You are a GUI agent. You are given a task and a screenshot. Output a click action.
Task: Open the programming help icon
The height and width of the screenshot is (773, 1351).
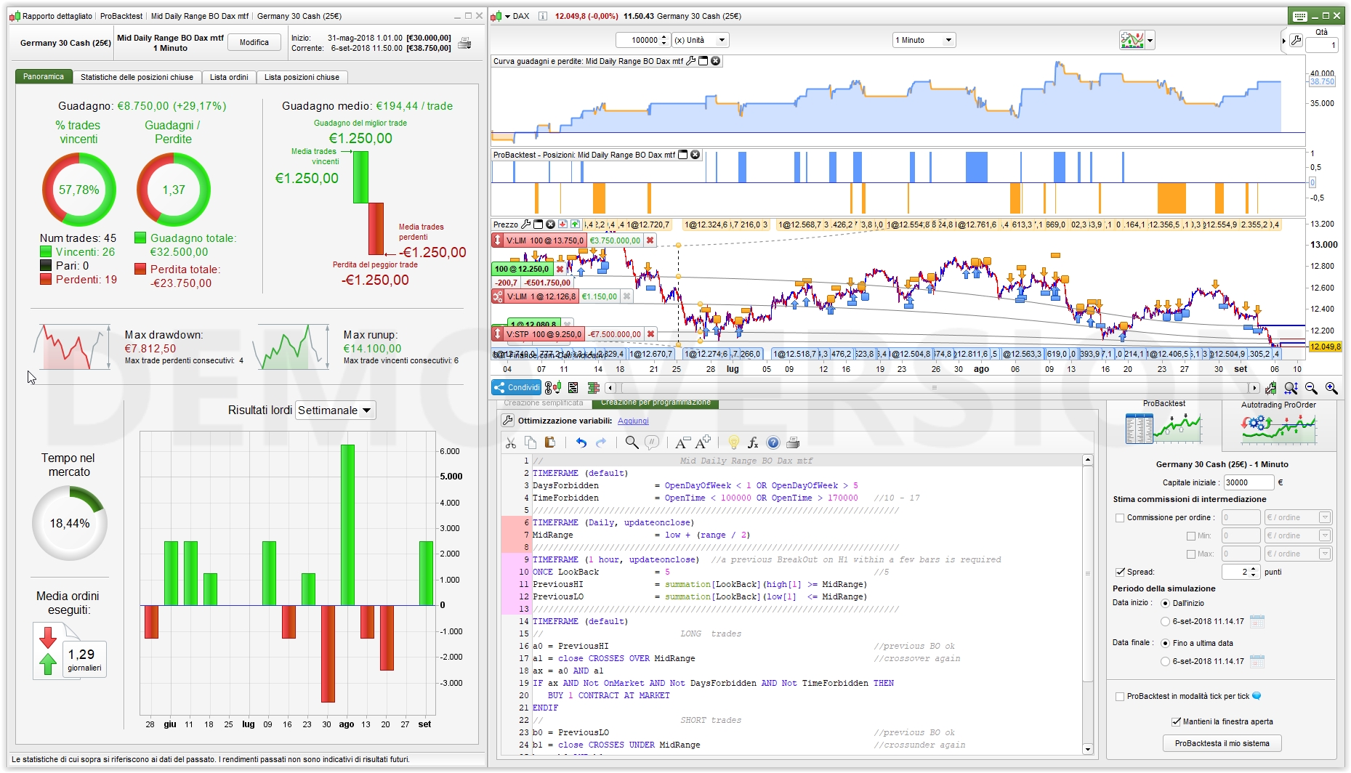[773, 442]
